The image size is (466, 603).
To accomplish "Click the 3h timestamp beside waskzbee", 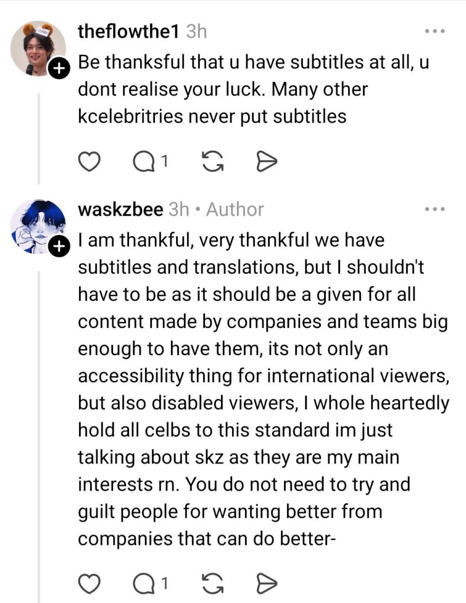I will click(179, 209).
